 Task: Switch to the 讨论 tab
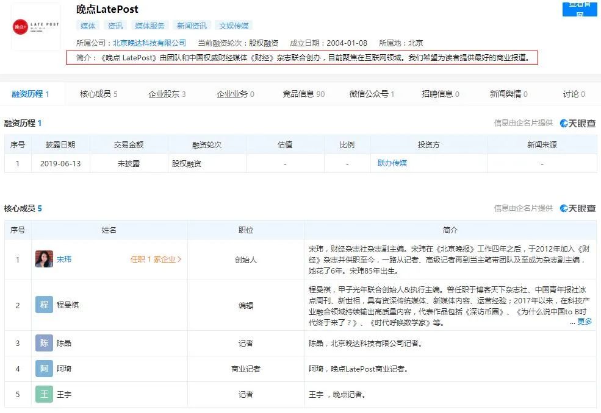point(574,94)
